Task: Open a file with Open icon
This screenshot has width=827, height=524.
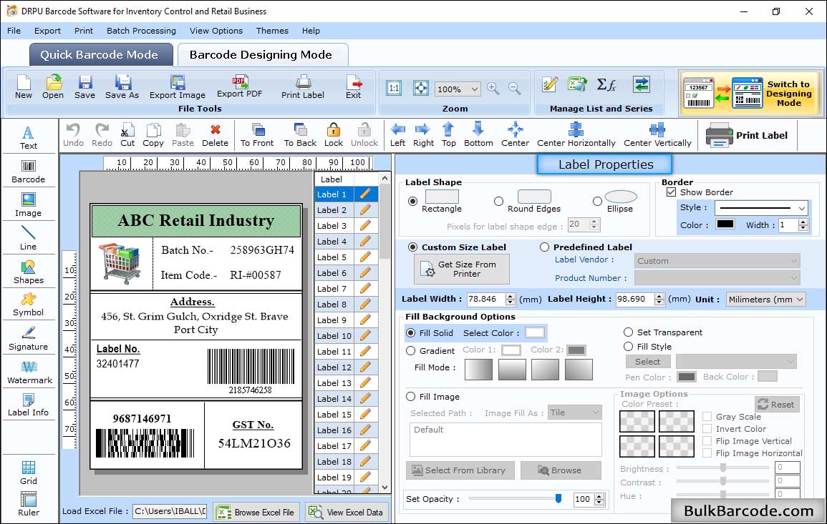Action: point(53,87)
